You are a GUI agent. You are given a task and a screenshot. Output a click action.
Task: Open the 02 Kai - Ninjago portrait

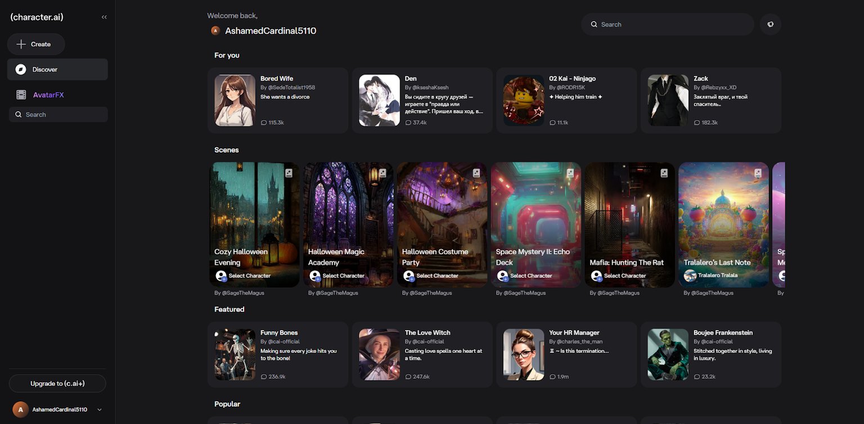[x=524, y=101]
